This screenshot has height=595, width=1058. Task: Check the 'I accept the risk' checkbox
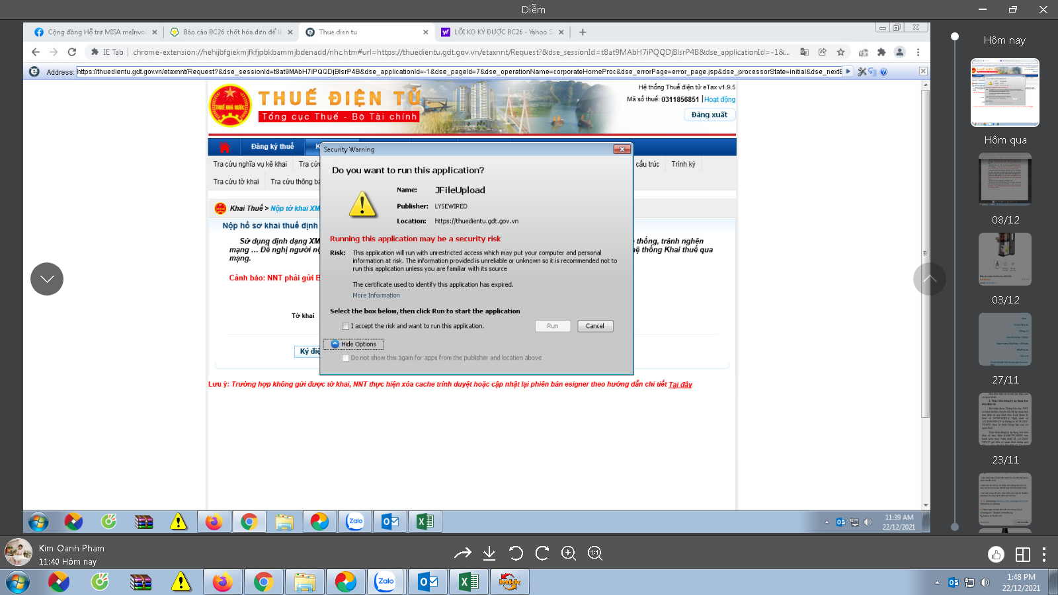[x=345, y=326]
